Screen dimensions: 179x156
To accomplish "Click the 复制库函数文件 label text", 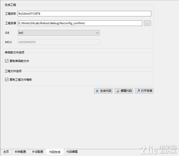I will click(x=19, y=61).
